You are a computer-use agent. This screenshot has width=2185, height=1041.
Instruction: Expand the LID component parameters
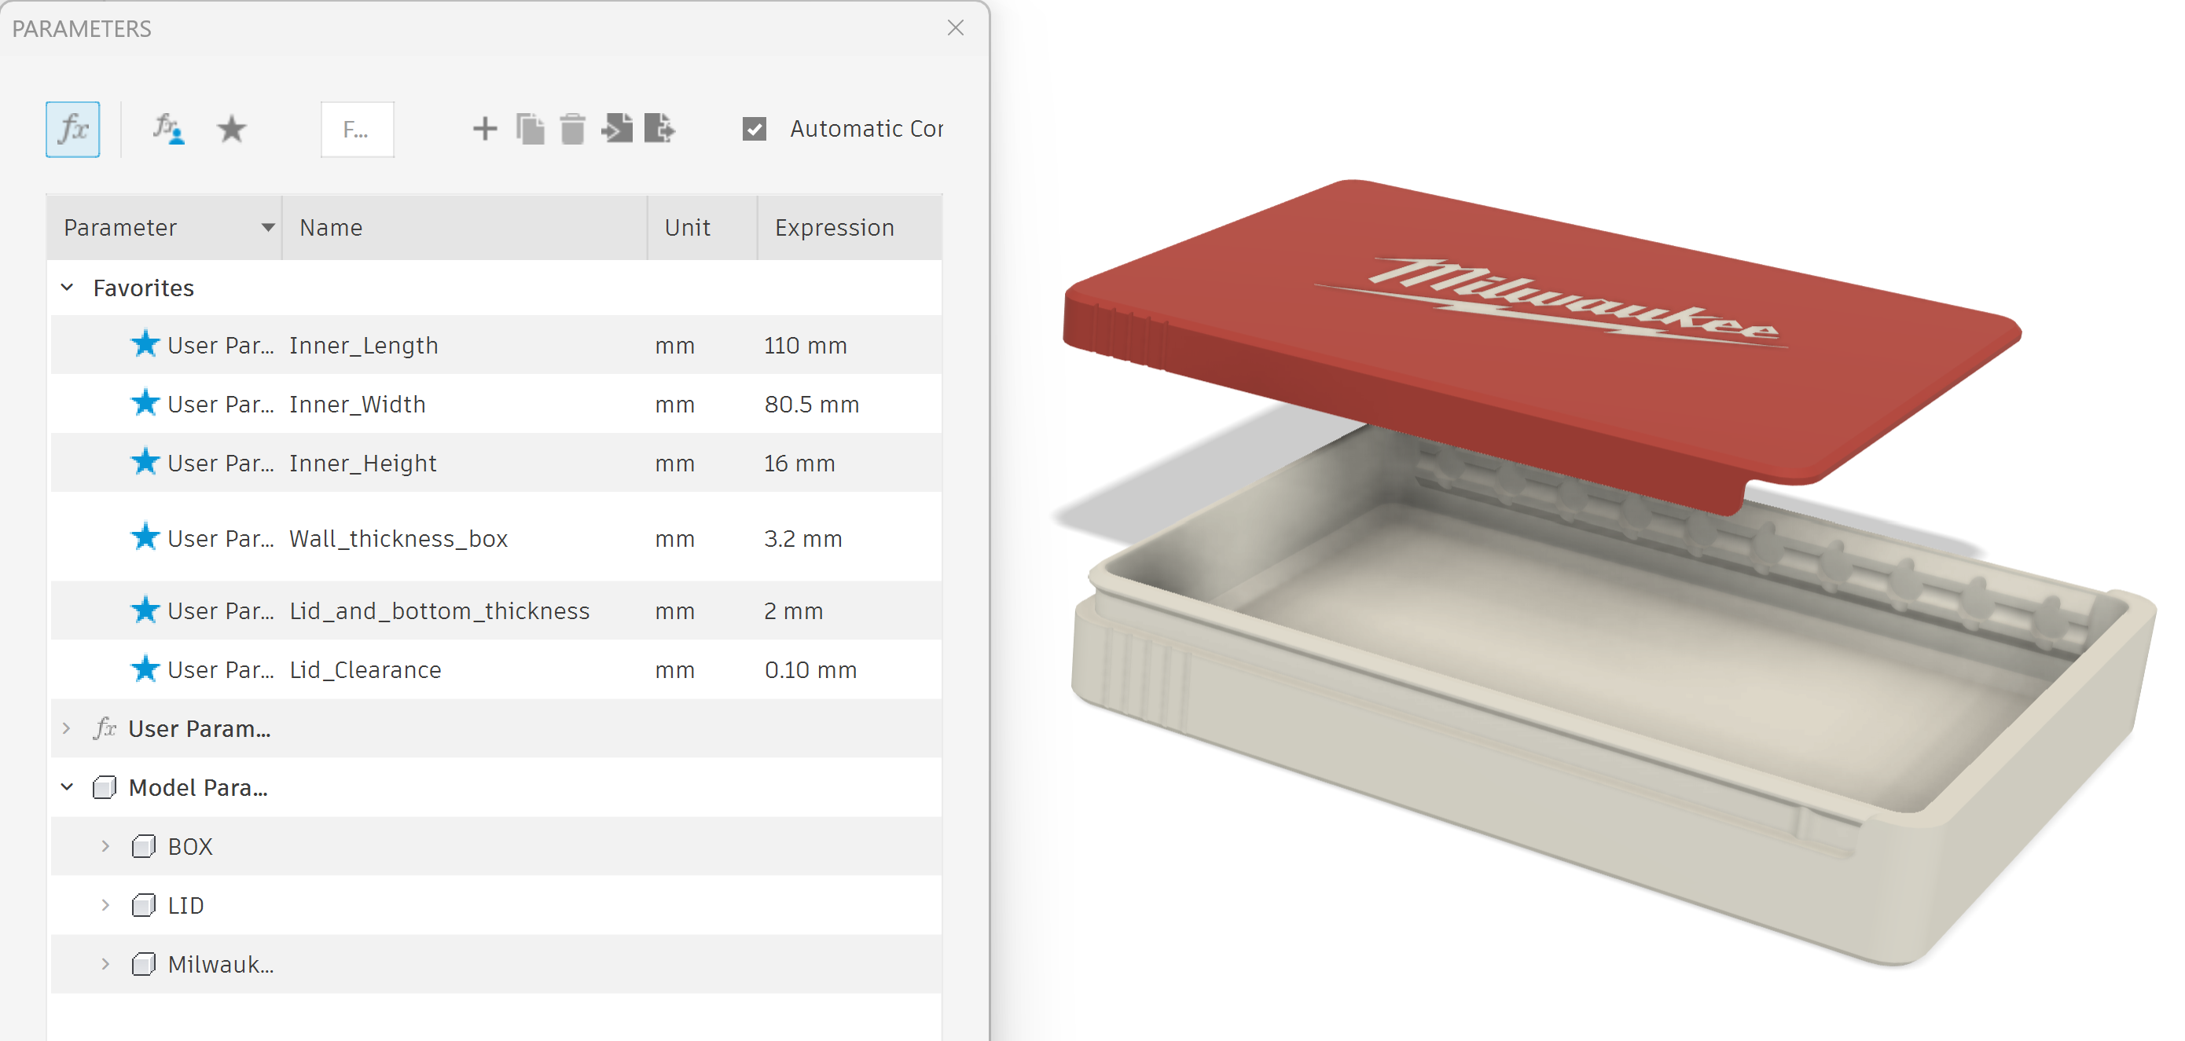pyautogui.click(x=105, y=905)
